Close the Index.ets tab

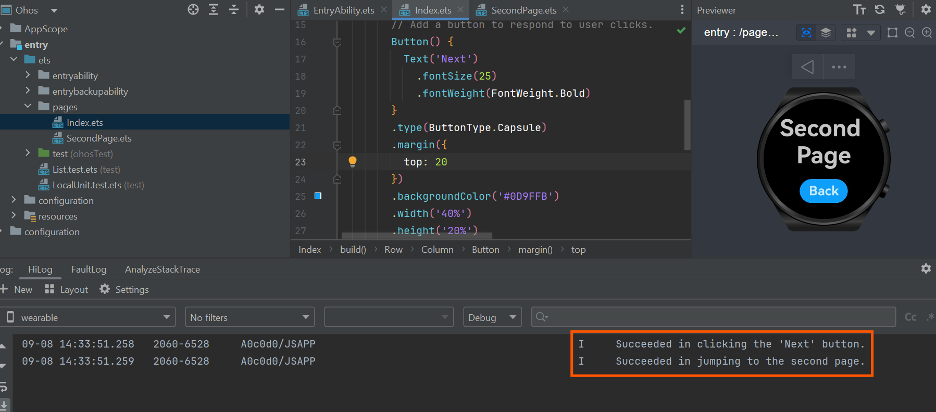[460, 10]
